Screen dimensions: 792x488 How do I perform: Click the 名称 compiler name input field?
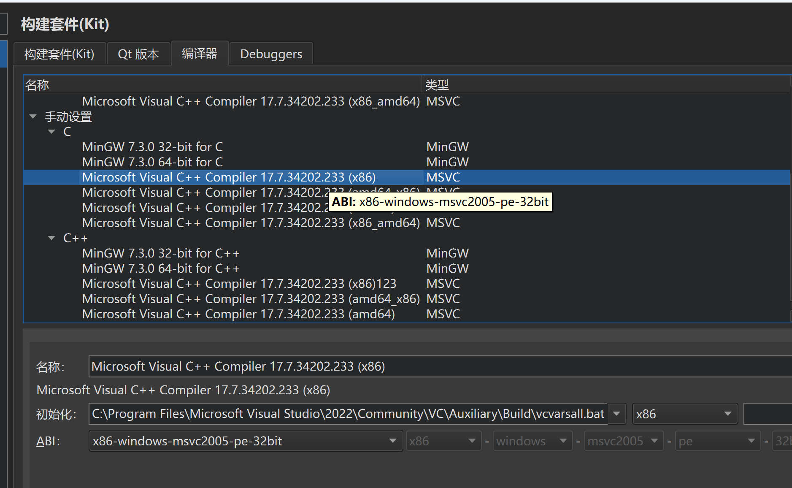click(440, 366)
